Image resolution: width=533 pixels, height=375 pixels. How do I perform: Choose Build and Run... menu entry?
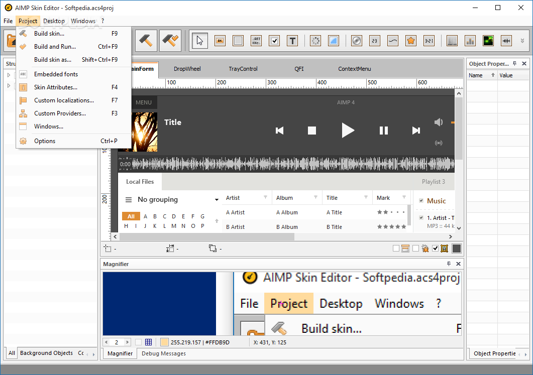(73, 47)
